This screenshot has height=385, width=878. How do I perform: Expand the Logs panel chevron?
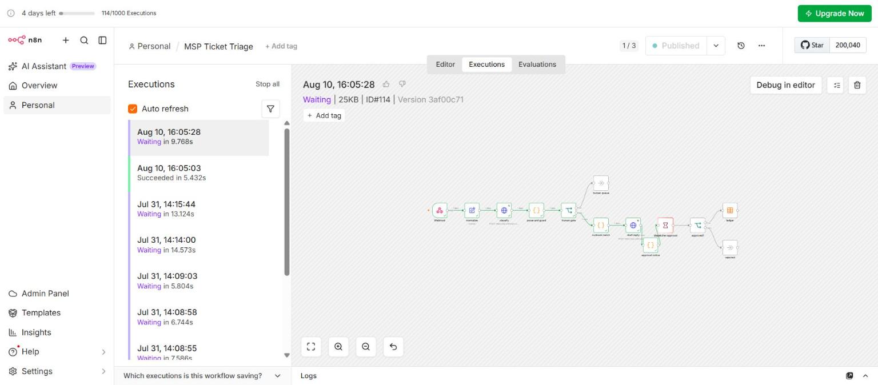pyautogui.click(x=865, y=376)
